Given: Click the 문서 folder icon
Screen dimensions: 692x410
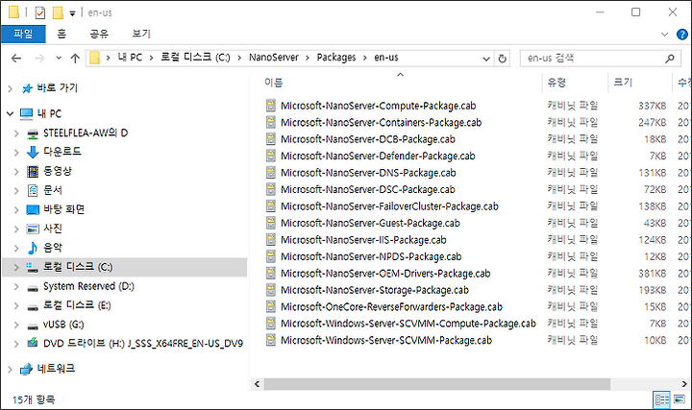Looking at the screenshot, I should tap(33, 190).
